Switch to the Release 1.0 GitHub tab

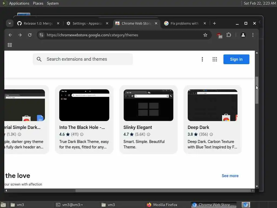click(38, 23)
